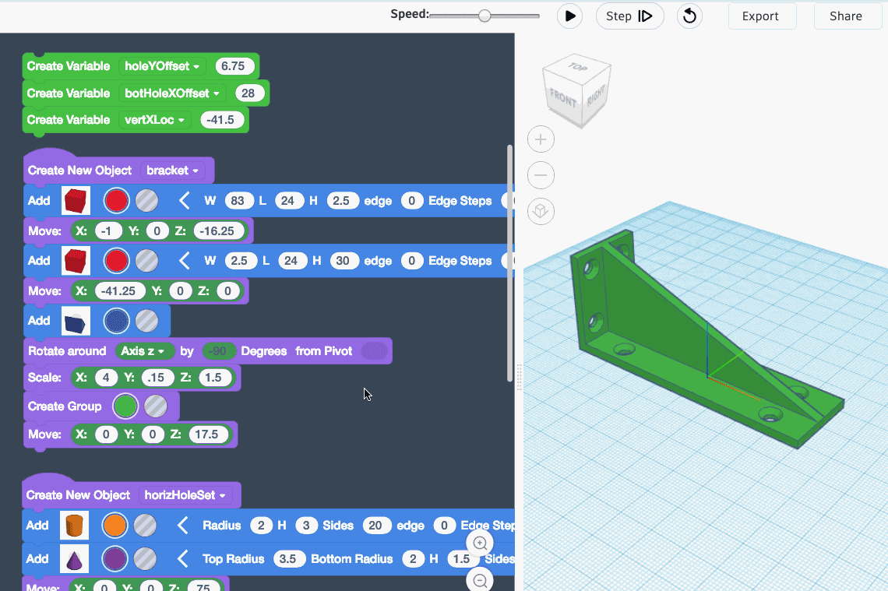Zoom out the blocks workspace
The height and width of the screenshot is (591, 888).
coord(480,580)
